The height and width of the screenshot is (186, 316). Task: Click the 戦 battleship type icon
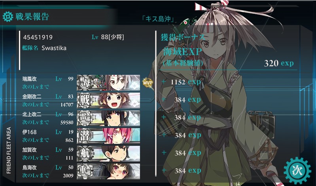[85, 100]
